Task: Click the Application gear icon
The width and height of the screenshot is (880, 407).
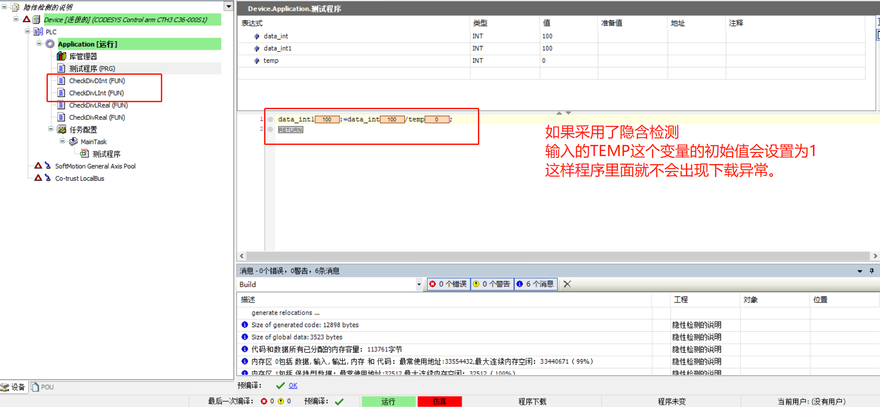Action: (50, 44)
